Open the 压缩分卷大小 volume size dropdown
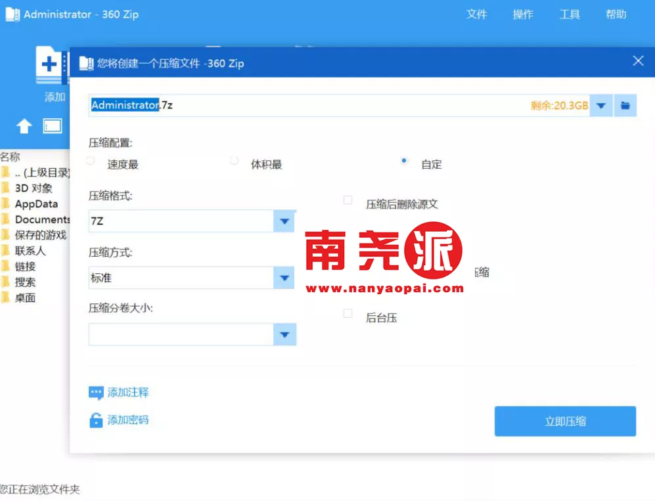 click(x=284, y=334)
